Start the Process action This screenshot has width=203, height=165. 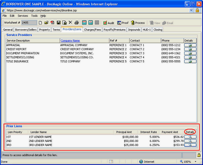[138, 23]
